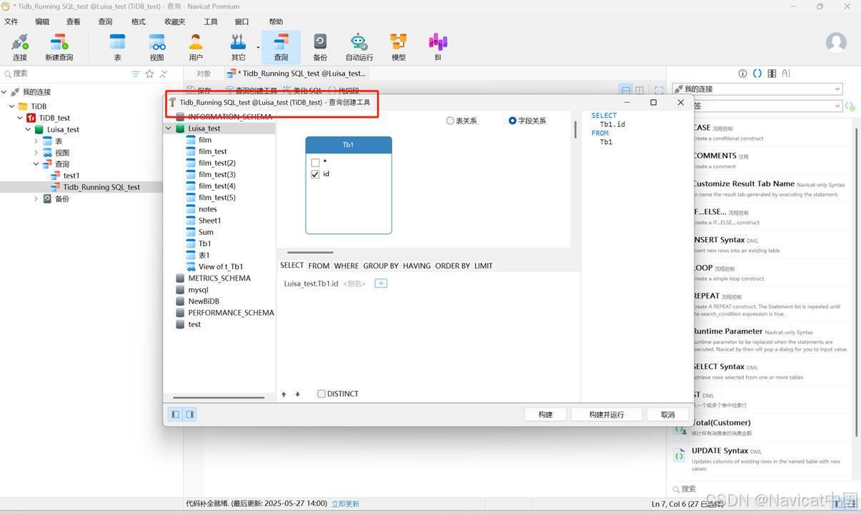Image resolution: width=861 pixels, height=514 pixels.
Task: Click the 新建查询 new query icon
Action: click(x=59, y=47)
